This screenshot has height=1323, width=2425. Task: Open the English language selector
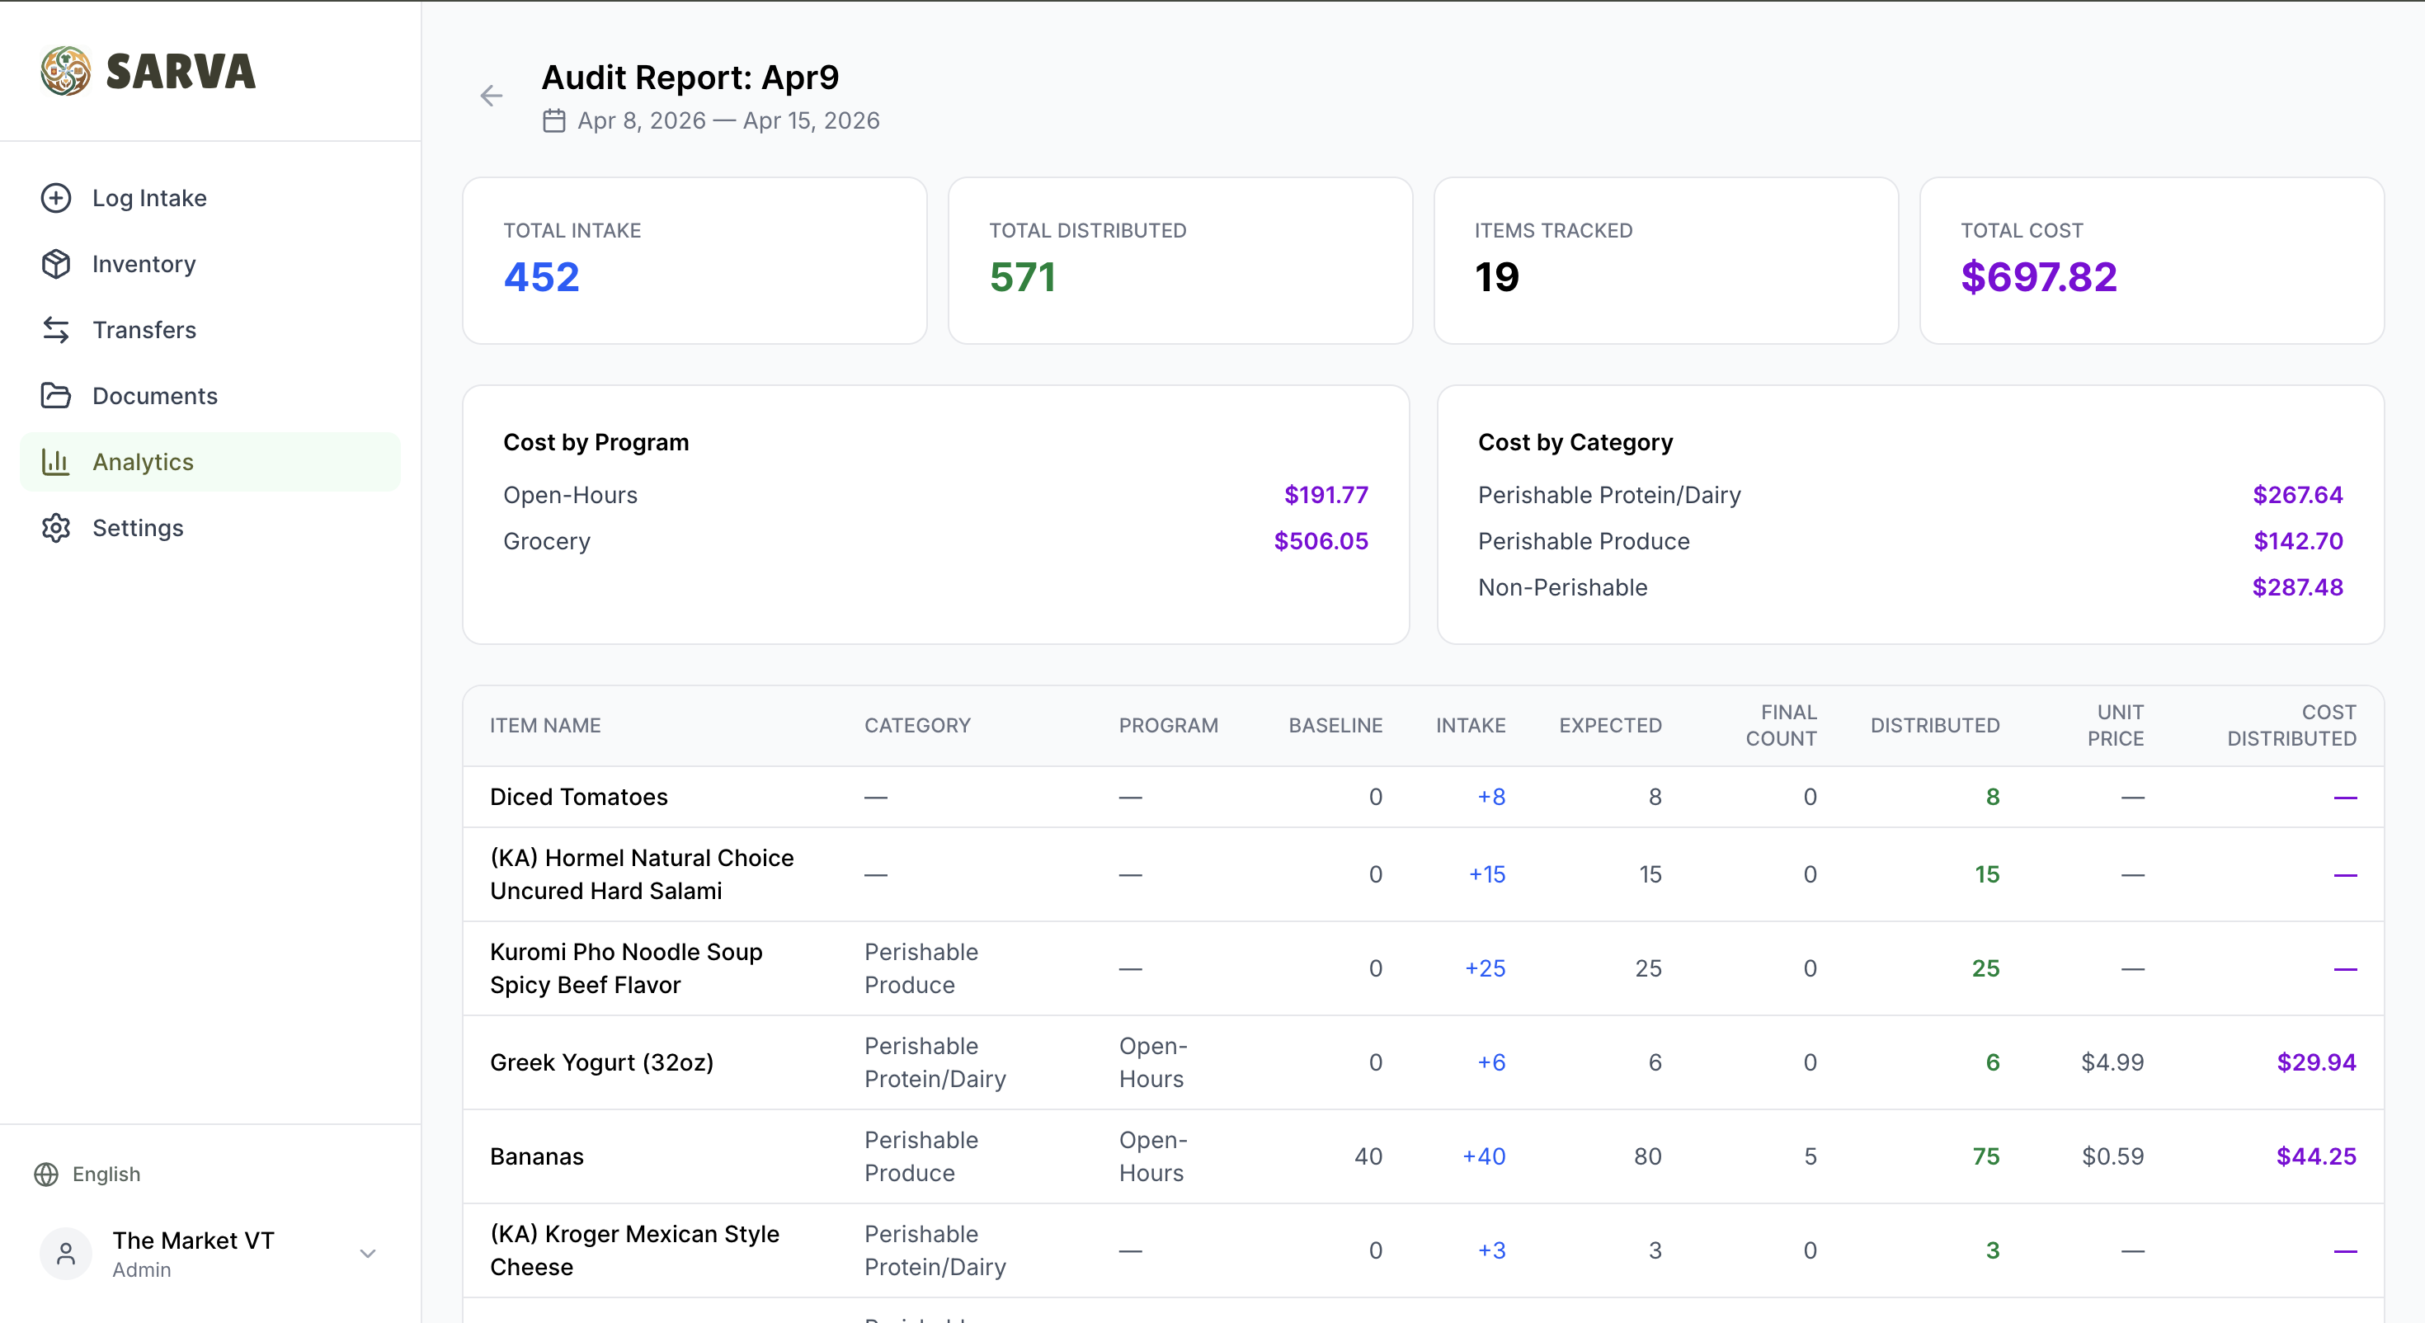(x=106, y=1175)
